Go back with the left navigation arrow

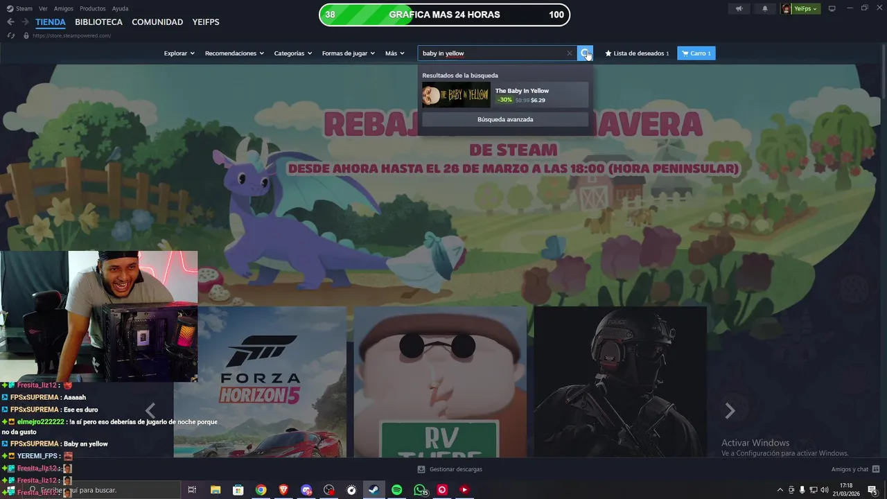pyautogui.click(x=10, y=22)
